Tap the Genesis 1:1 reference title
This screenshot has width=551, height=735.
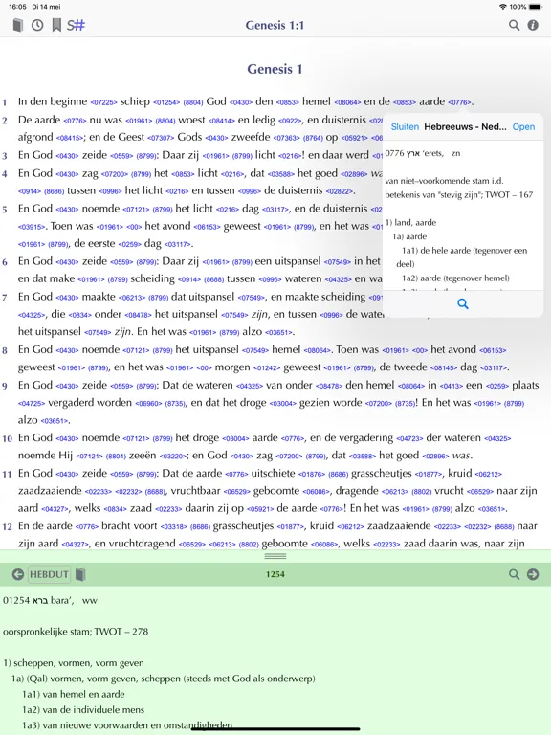point(275,25)
